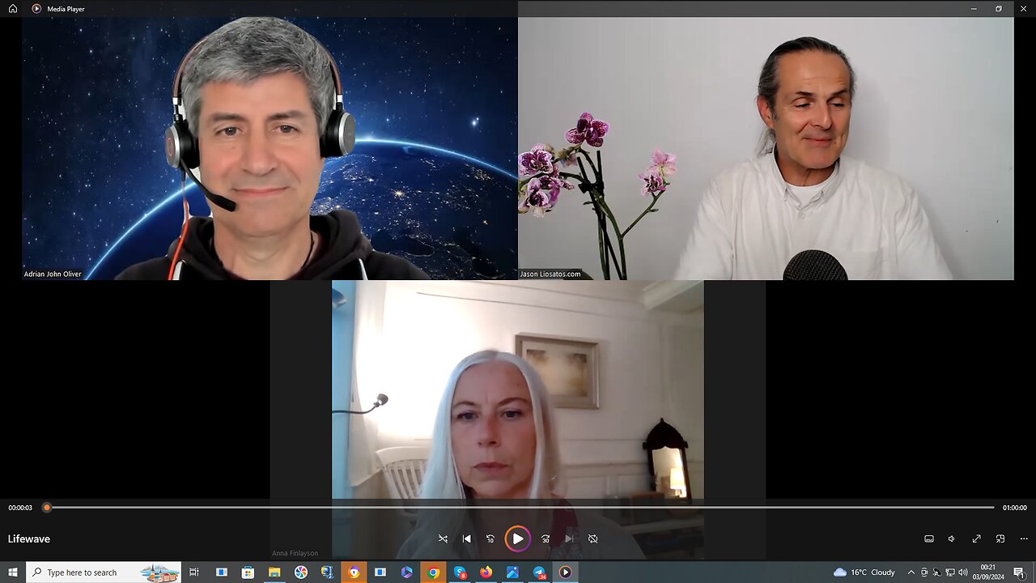Open the volume control
Screen dimensions: 1036x583
952,538
